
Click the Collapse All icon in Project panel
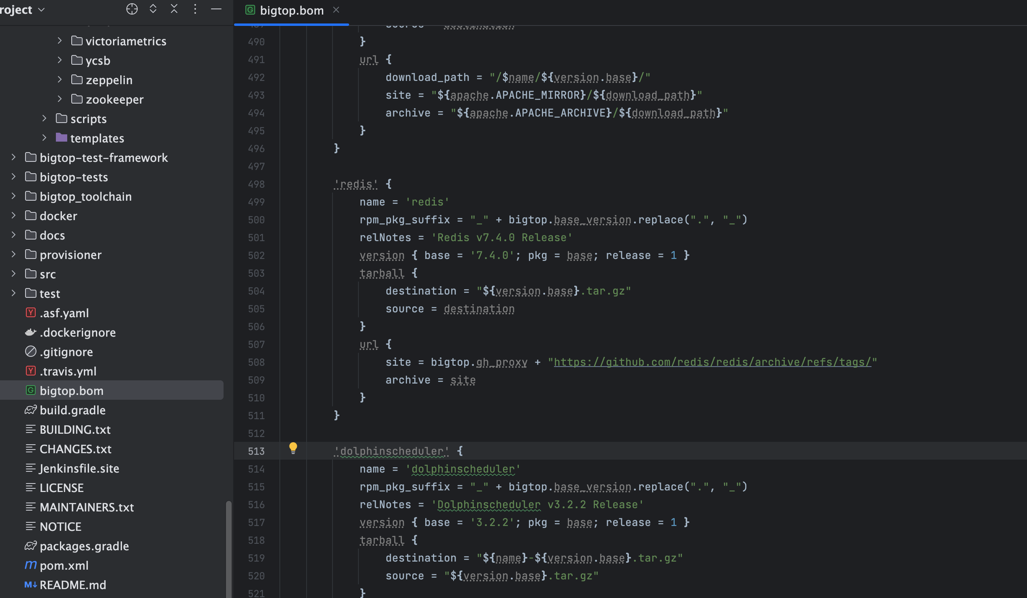tap(174, 9)
